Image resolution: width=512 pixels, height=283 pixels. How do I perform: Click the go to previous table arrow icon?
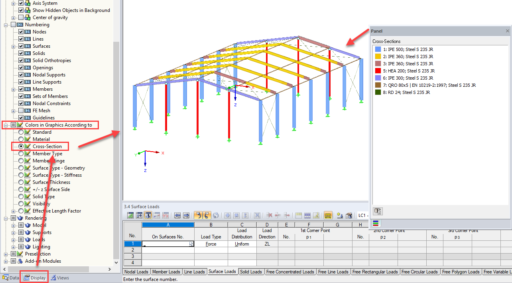click(x=177, y=215)
